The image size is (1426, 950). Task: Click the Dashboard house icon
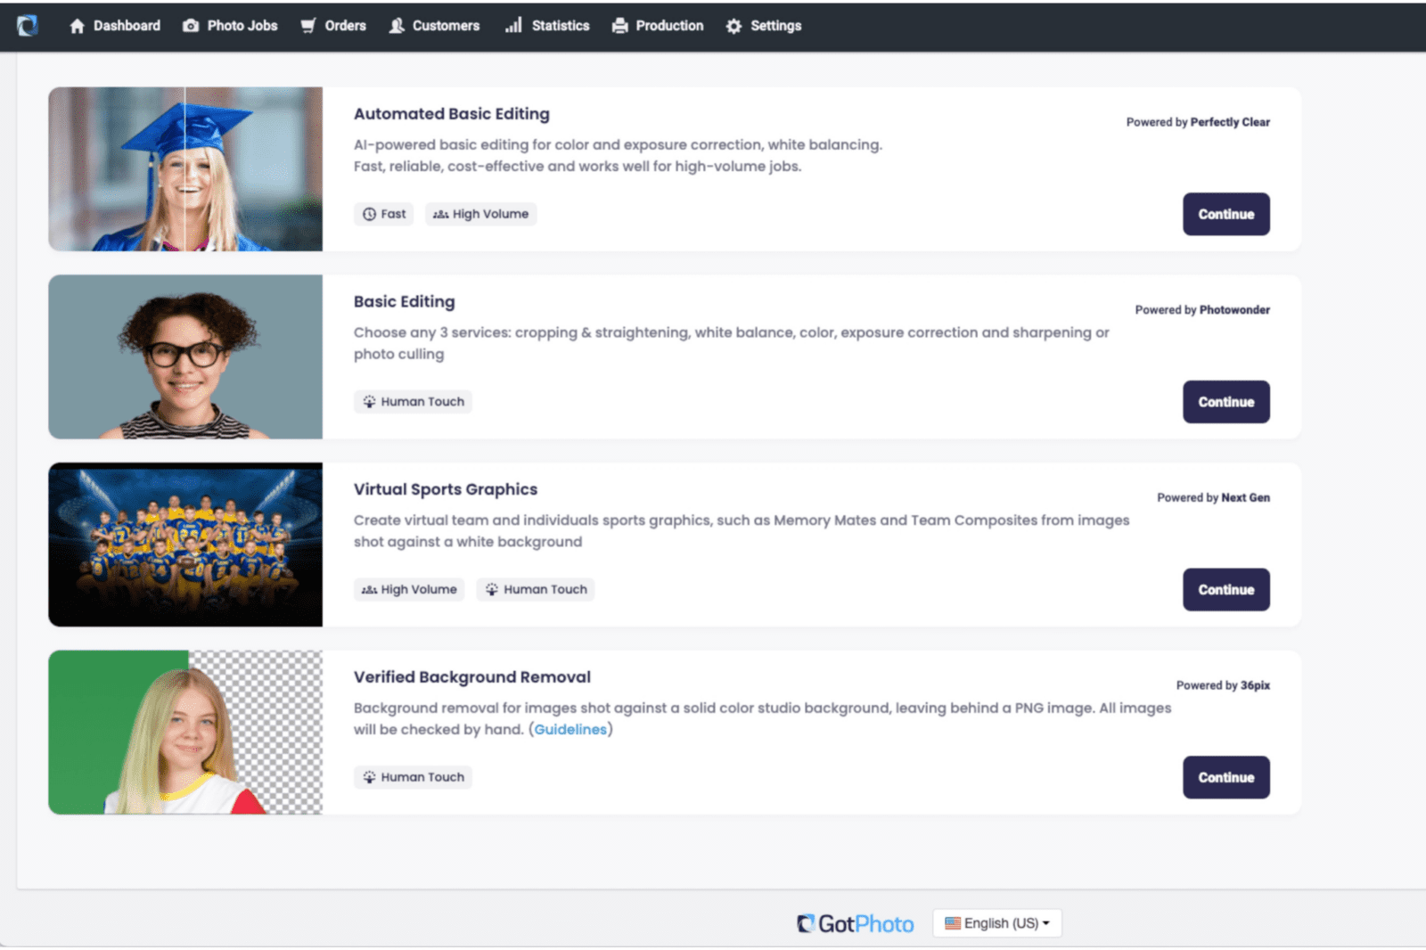(78, 26)
